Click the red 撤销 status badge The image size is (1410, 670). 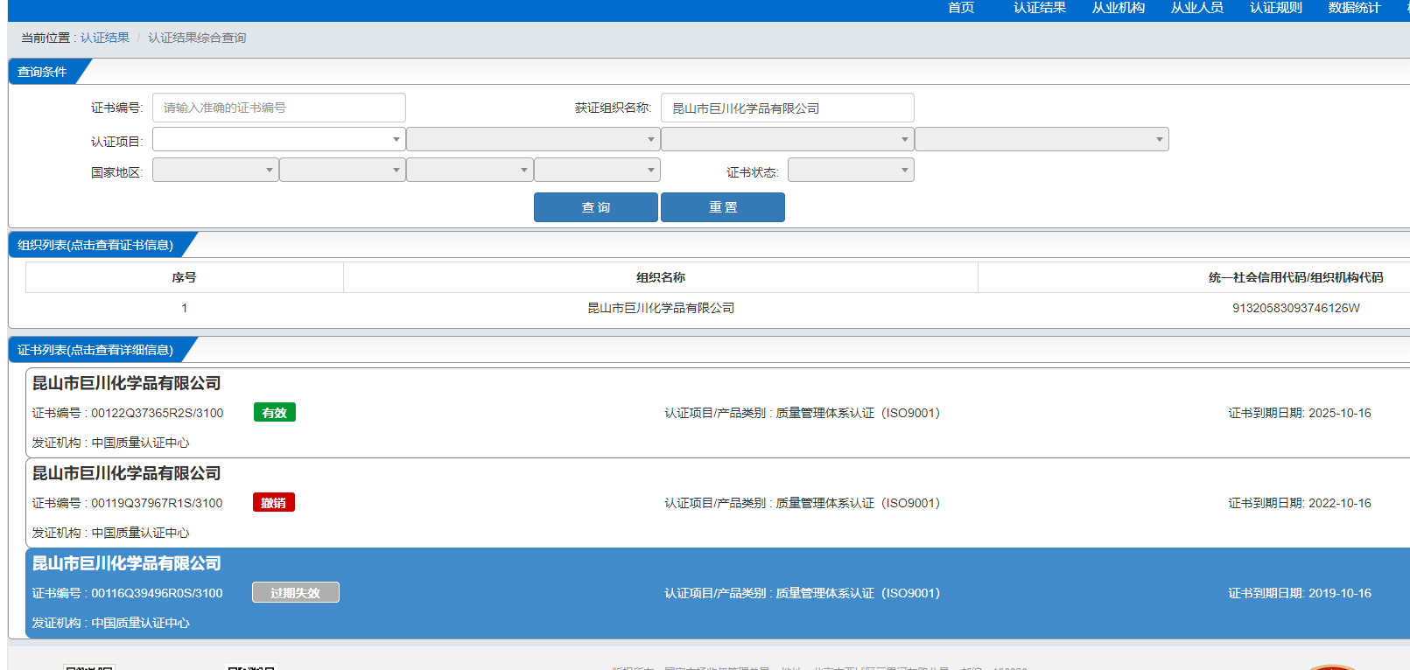point(274,503)
